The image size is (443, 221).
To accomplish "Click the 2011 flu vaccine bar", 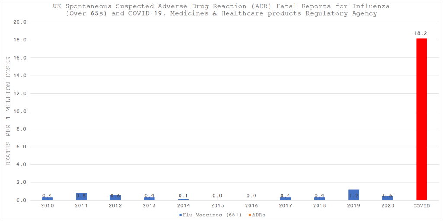I will (x=81, y=197).
